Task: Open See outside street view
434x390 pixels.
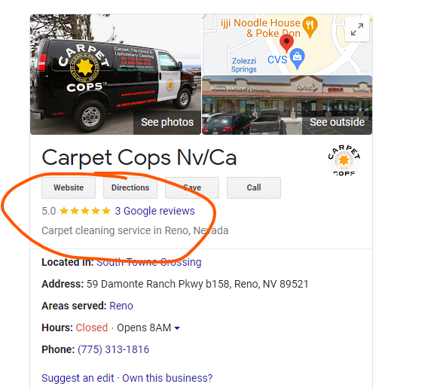Action: pyautogui.click(x=337, y=122)
